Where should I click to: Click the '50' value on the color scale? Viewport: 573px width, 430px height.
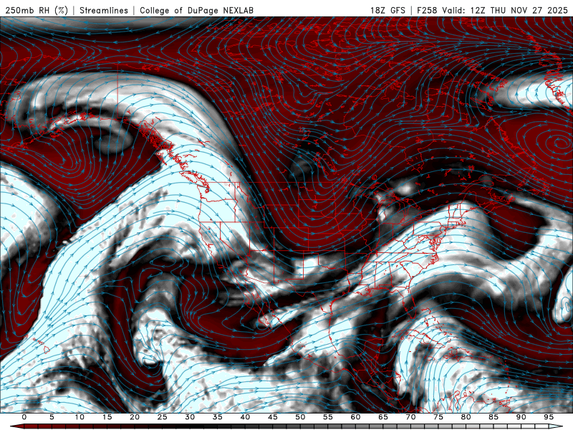pyautogui.click(x=300, y=417)
